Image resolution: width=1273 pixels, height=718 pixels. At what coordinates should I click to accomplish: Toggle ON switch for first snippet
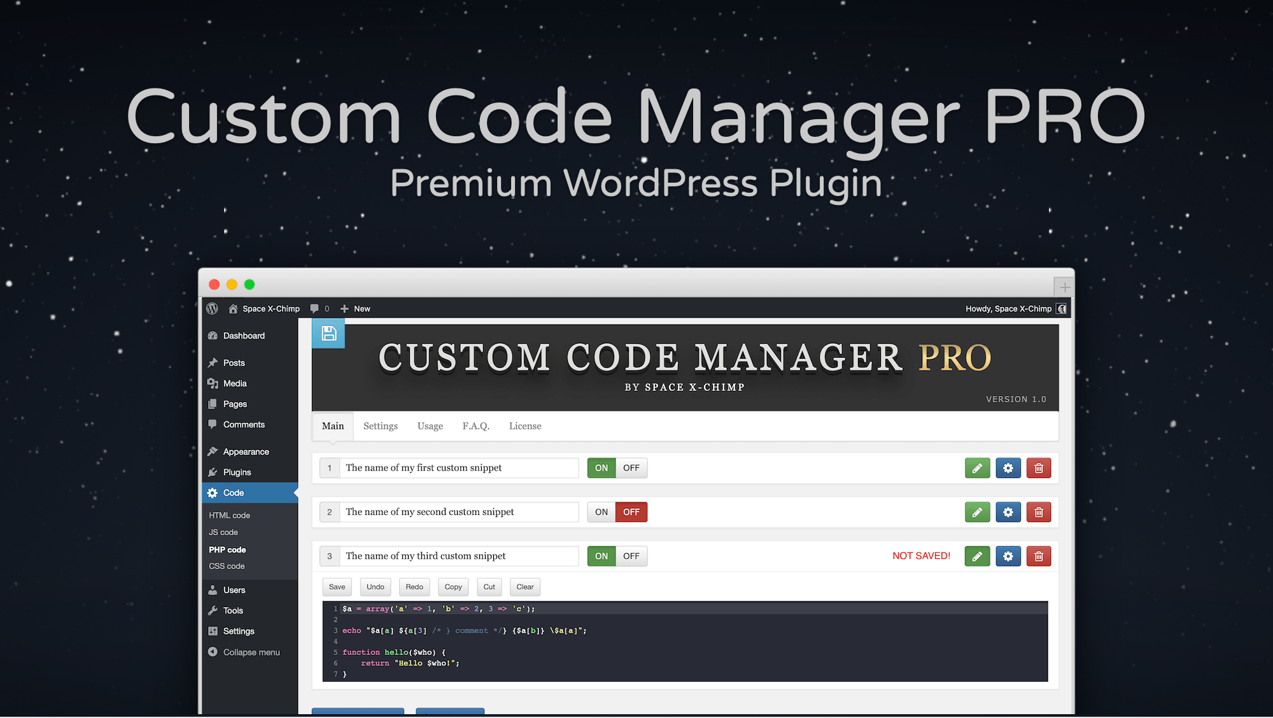pyautogui.click(x=601, y=467)
